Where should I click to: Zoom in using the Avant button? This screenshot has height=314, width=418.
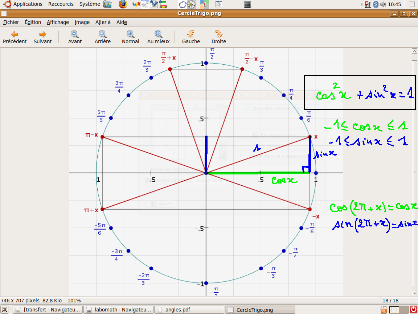[75, 37]
